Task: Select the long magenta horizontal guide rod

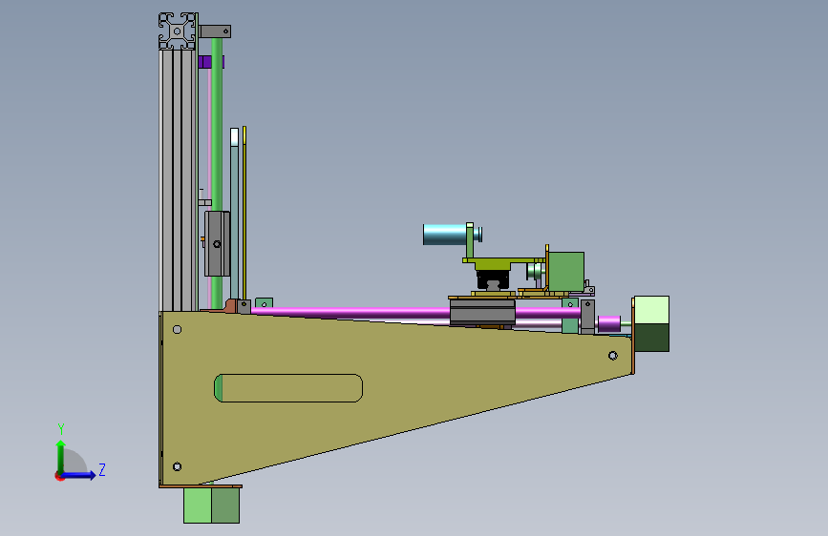Action: (x=350, y=312)
